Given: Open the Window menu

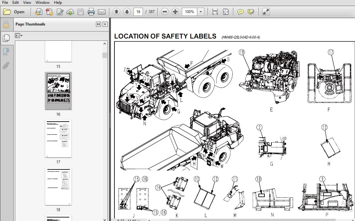Looking at the screenshot, I should (43, 3).
